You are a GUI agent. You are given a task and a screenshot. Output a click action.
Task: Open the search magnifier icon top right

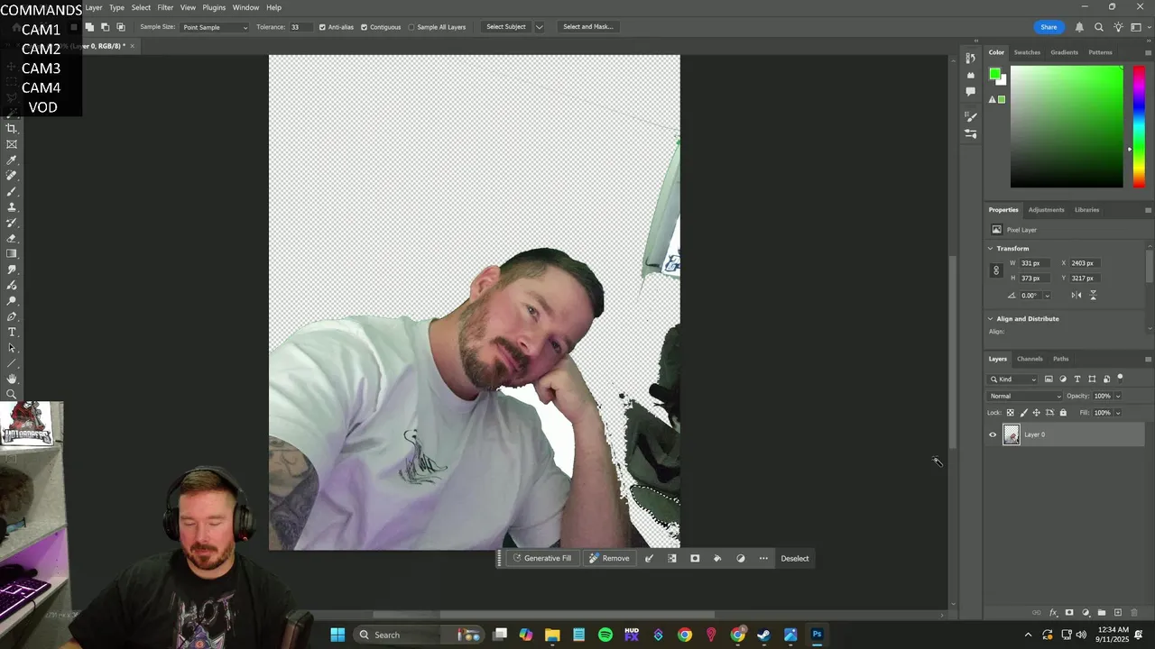tap(1099, 27)
